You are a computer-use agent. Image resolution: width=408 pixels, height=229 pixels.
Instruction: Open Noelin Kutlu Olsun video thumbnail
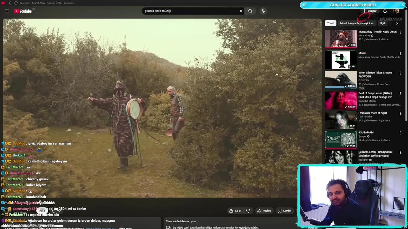point(341,39)
